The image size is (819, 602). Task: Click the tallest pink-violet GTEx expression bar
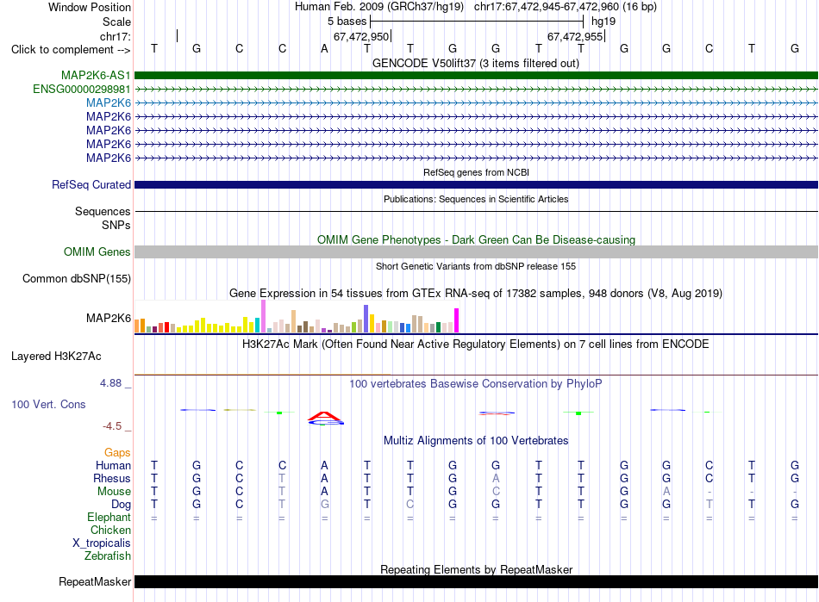click(x=263, y=316)
